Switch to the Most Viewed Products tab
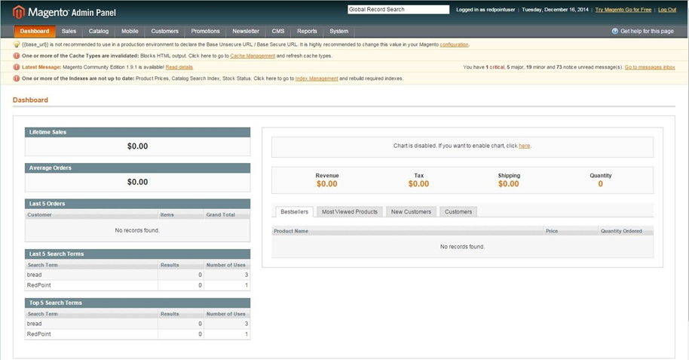 tap(349, 212)
